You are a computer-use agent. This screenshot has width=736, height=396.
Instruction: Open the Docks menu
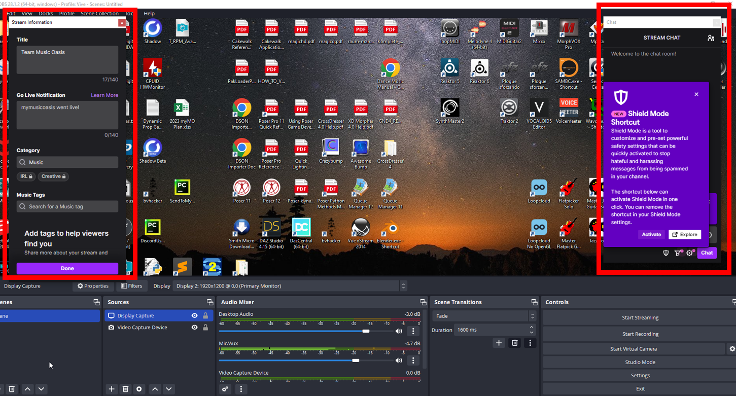[x=46, y=14]
